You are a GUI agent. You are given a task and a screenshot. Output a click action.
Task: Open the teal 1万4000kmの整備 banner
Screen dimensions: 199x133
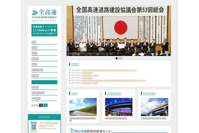(44, 30)
